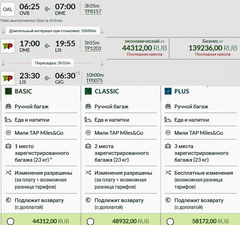Click the CLASSIC fare crescent icon
This screenshot has height=225, width=240.
coord(88,91)
